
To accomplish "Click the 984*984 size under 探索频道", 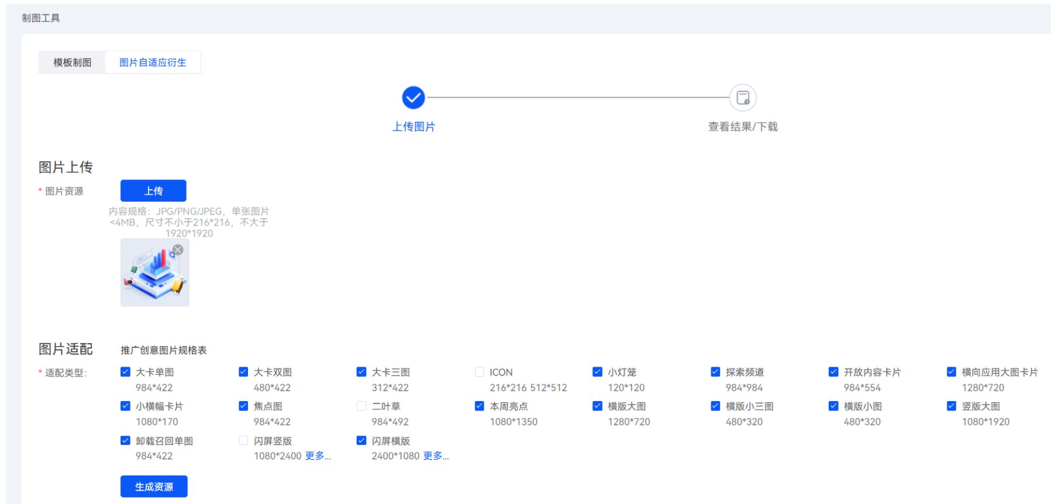I will pos(744,388).
